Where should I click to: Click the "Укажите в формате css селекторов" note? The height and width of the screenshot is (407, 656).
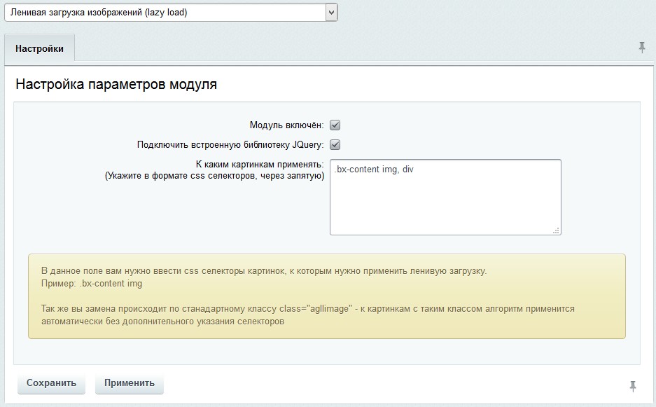214,177
